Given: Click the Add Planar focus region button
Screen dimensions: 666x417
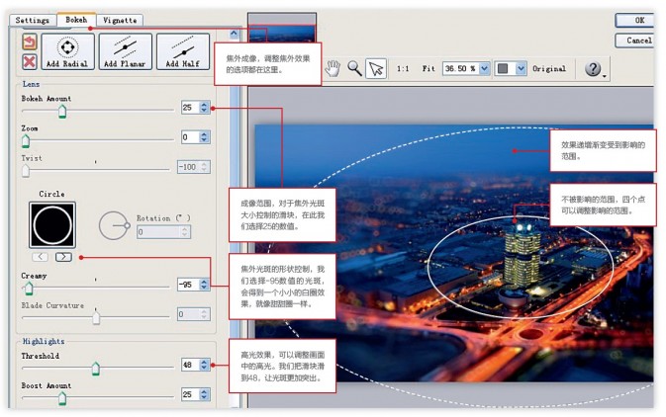Looking at the screenshot, I should pyautogui.click(x=126, y=51).
